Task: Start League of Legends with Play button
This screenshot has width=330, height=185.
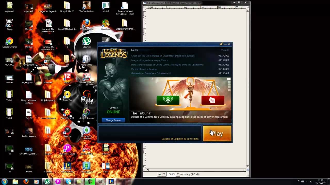Action: (217, 133)
